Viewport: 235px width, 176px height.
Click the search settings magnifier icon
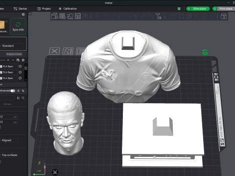tap(23, 98)
